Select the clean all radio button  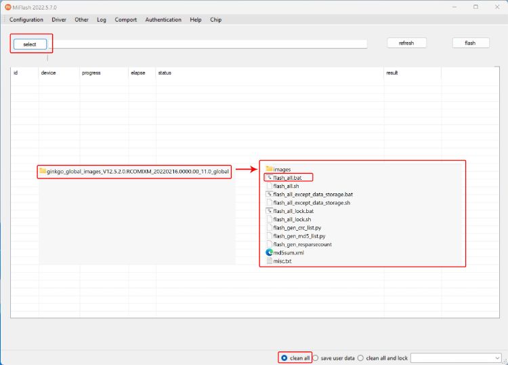click(283, 358)
